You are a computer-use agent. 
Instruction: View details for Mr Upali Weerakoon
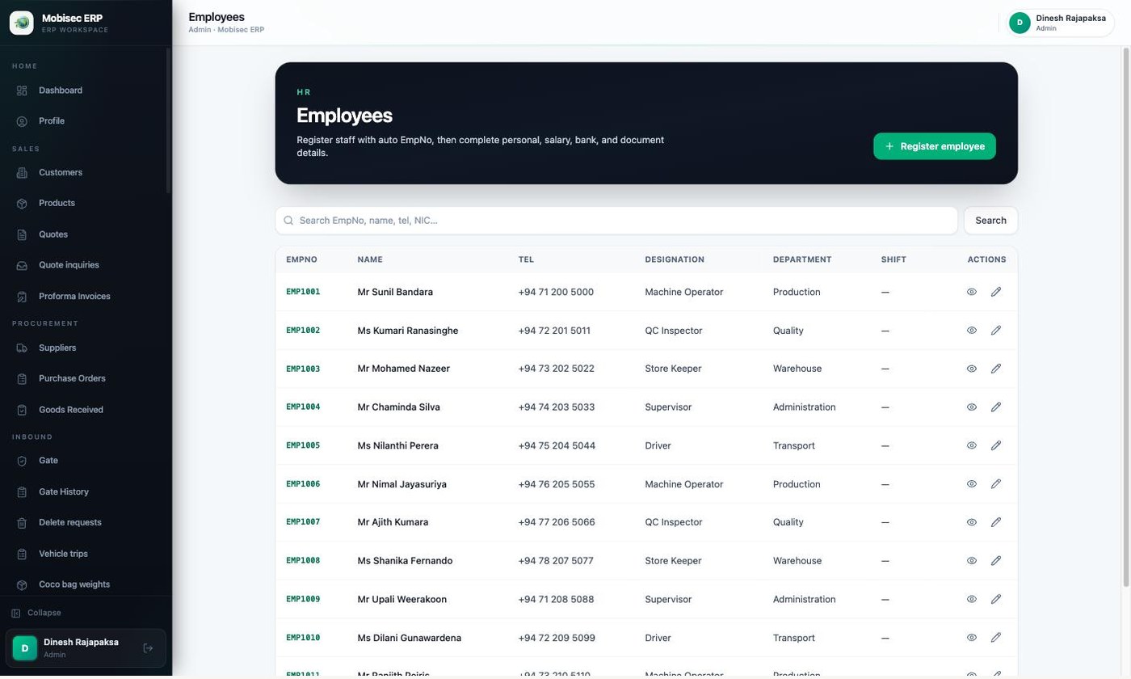(x=972, y=599)
